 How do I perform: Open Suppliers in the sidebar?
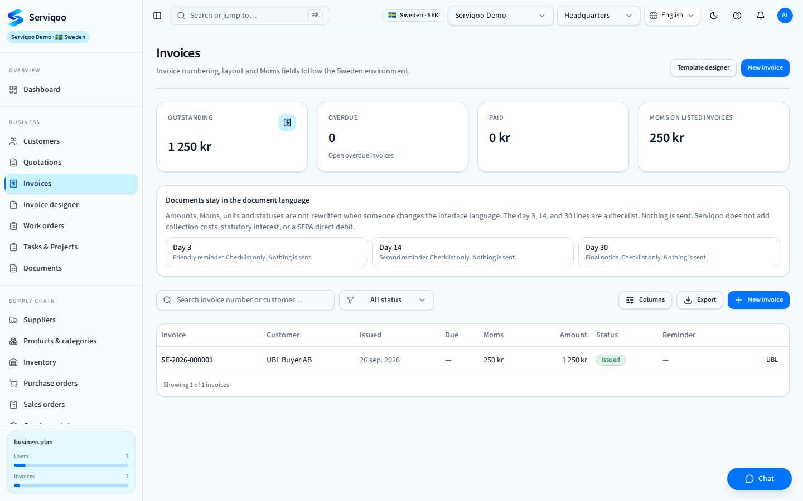click(x=71, y=320)
